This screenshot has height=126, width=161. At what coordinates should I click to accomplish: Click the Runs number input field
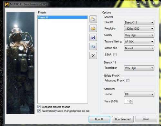tap(127, 101)
